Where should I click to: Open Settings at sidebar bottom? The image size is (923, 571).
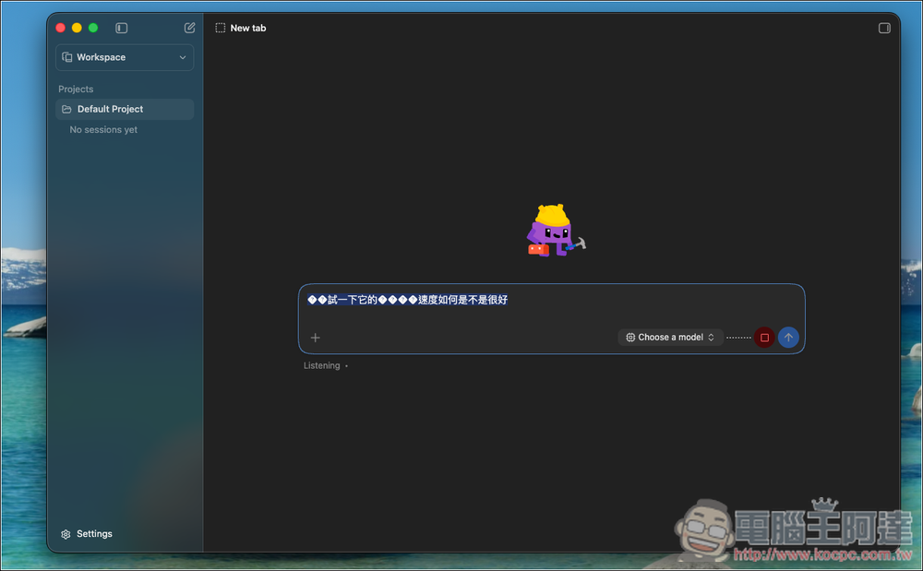pyautogui.click(x=87, y=533)
